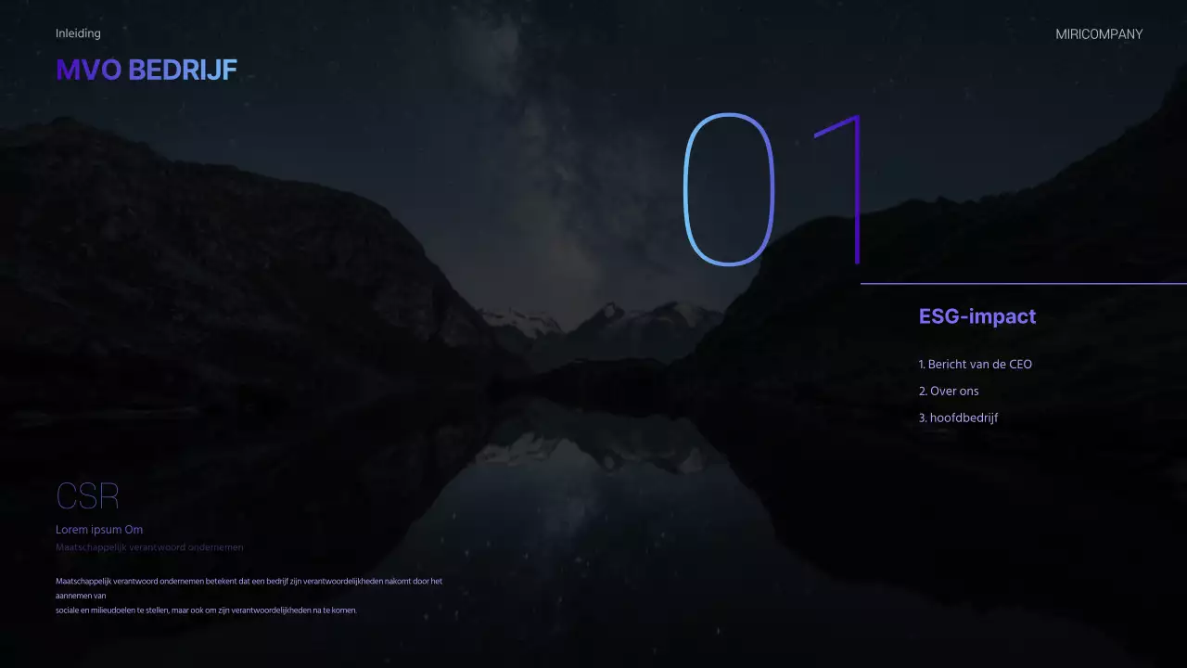
Task: Open '1. Bericht van de CEO' item
Action: click(x=975, y=365)
